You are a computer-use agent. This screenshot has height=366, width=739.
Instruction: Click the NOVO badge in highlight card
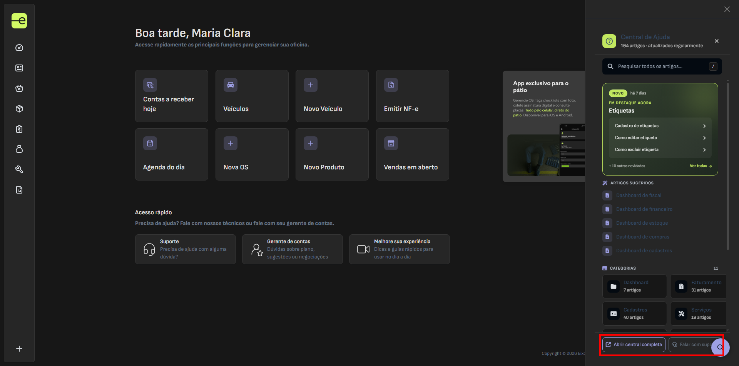coord(618,93)
